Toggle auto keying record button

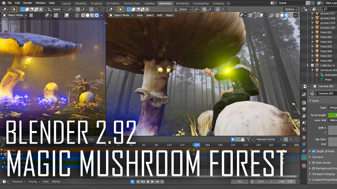[x=132, y=181]
